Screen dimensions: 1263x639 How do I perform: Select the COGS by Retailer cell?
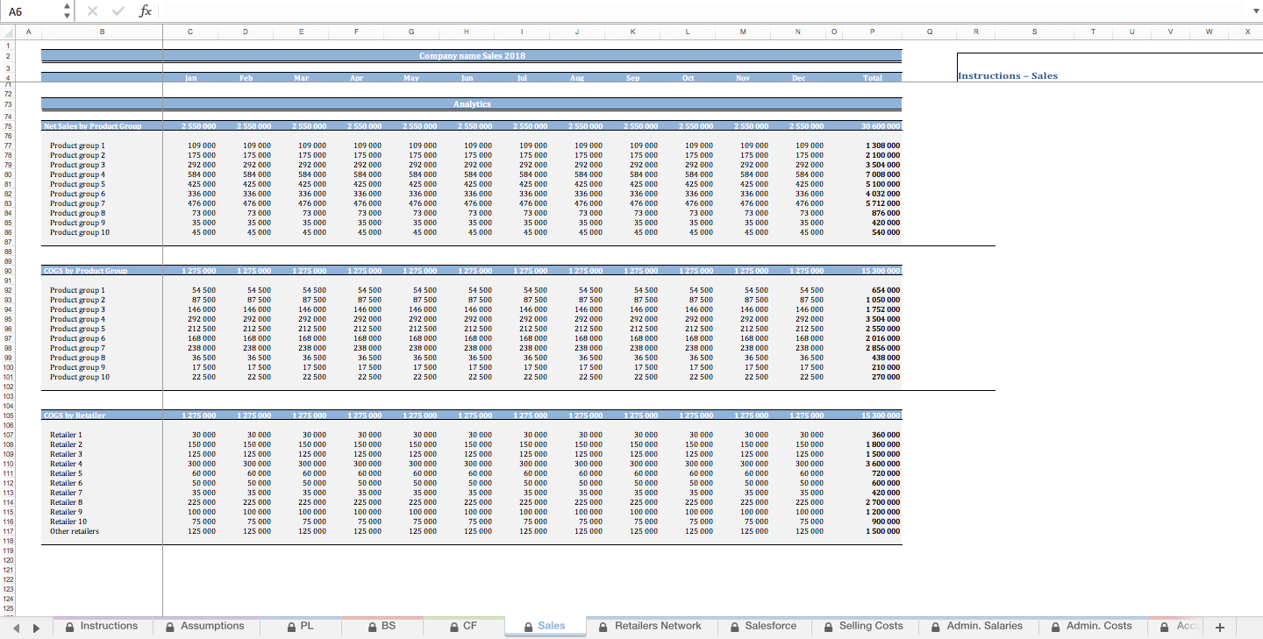102,415
